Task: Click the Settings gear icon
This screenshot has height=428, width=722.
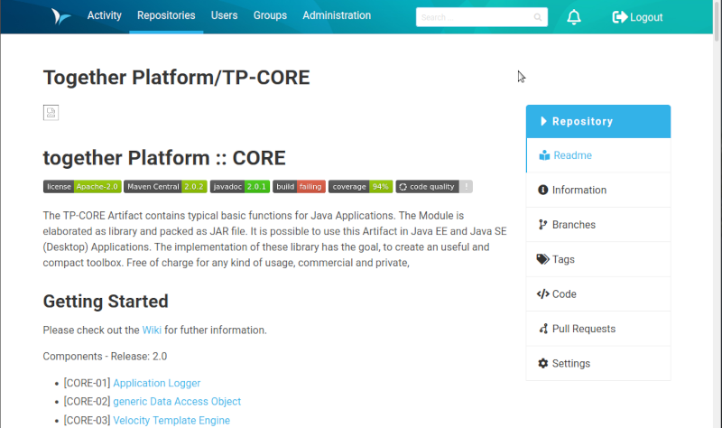Action: pyautogui.click(x=543, y=364)
